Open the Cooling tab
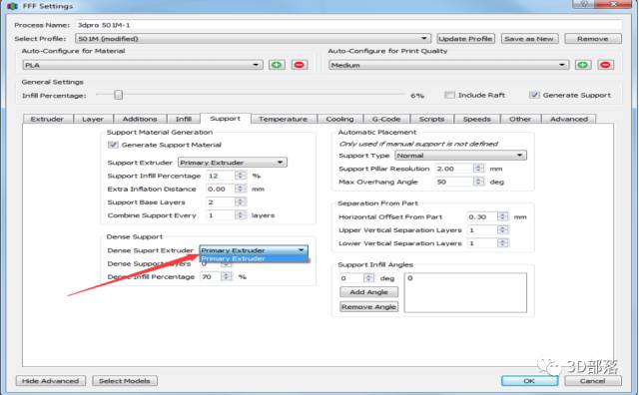The height and width of the screenshot is (395, 639). (x=339, y=119)
